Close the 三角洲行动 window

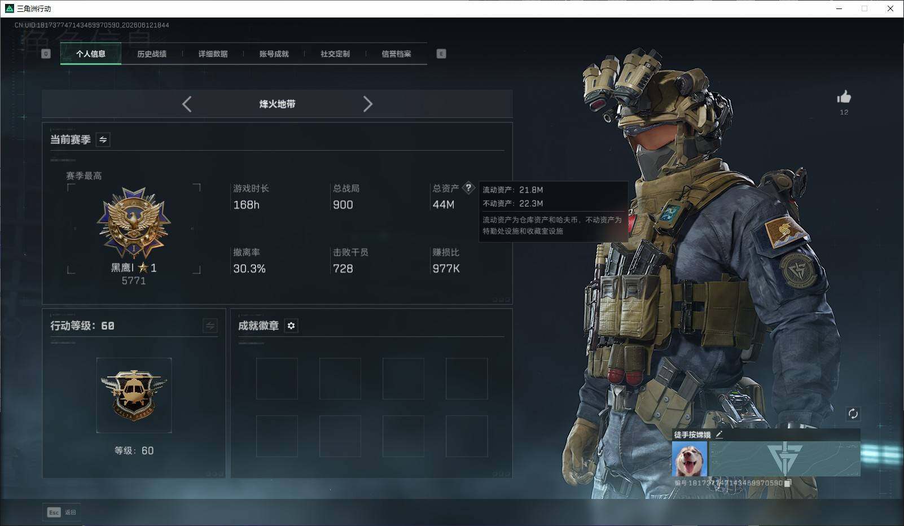(x=890, y=8)
